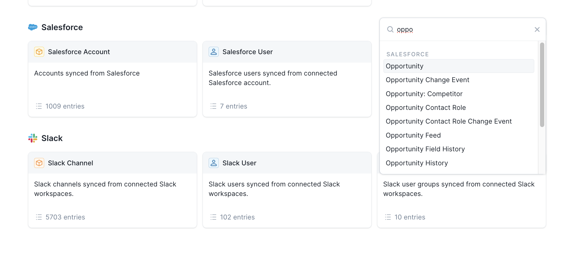Pick Opportunity: Competitor from results

pyautogui.click(x=424, y=94)
